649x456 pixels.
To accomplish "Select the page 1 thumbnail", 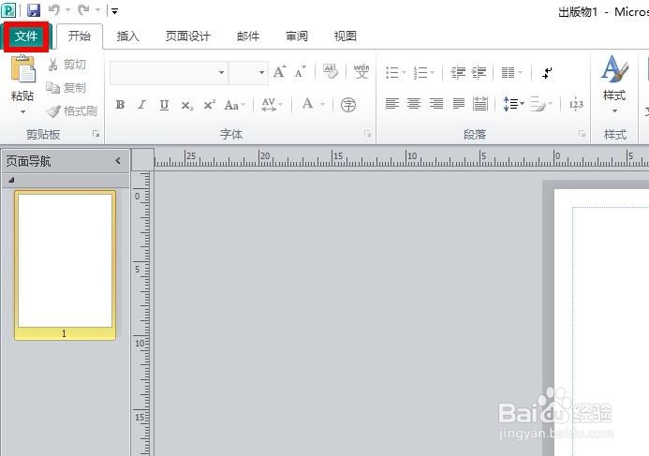I will click(x=65, y=265).
